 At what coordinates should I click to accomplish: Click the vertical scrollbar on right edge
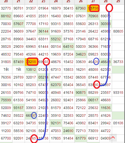(125, 71)
